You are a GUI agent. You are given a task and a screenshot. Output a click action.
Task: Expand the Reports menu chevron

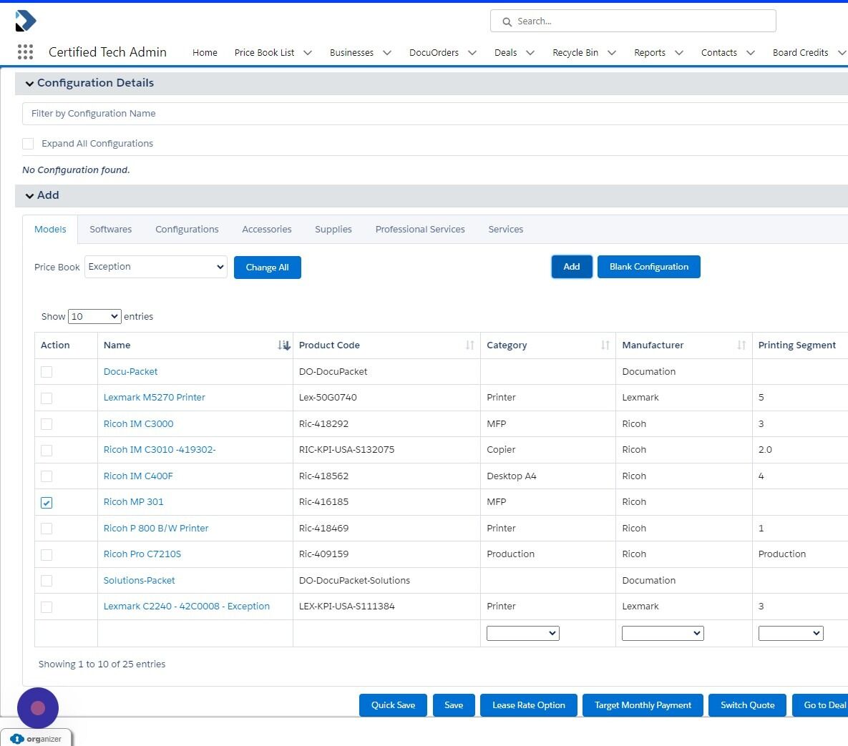pos(678,52)
